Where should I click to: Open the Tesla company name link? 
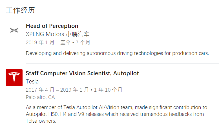(x=32, y=81)
